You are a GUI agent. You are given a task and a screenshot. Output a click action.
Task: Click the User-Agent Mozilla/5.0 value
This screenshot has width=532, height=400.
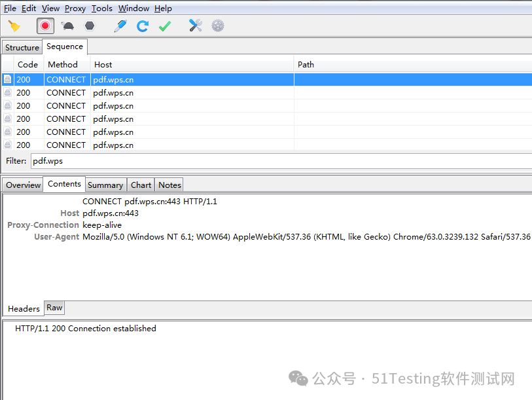pos(306,237)
